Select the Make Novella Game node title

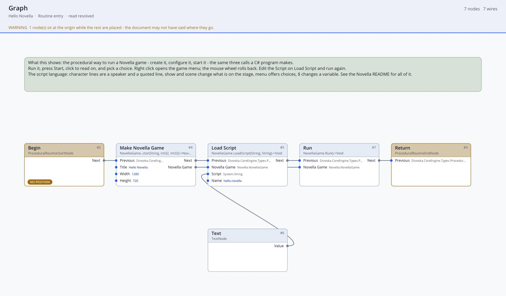[x=142, y=148]
